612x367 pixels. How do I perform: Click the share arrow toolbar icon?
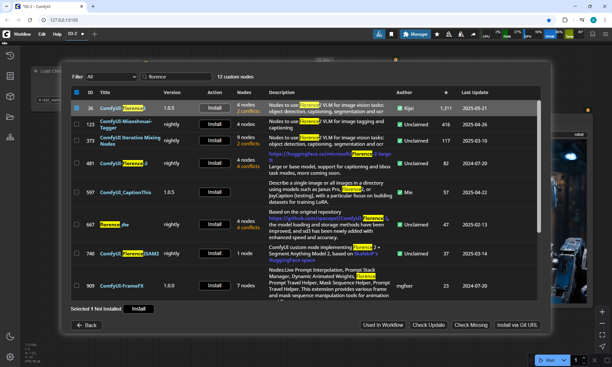pyautogui.click(x=473, y=34)
